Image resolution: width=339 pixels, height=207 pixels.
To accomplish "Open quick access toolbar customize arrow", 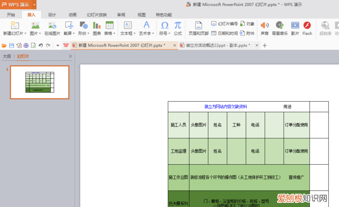I will point(57,46).
